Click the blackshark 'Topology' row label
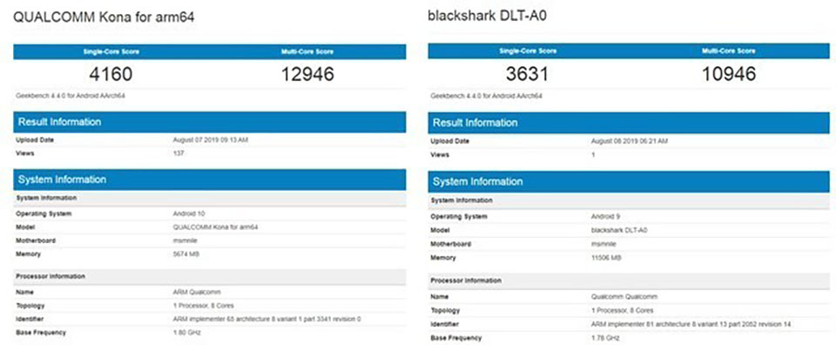 point(445,310)
